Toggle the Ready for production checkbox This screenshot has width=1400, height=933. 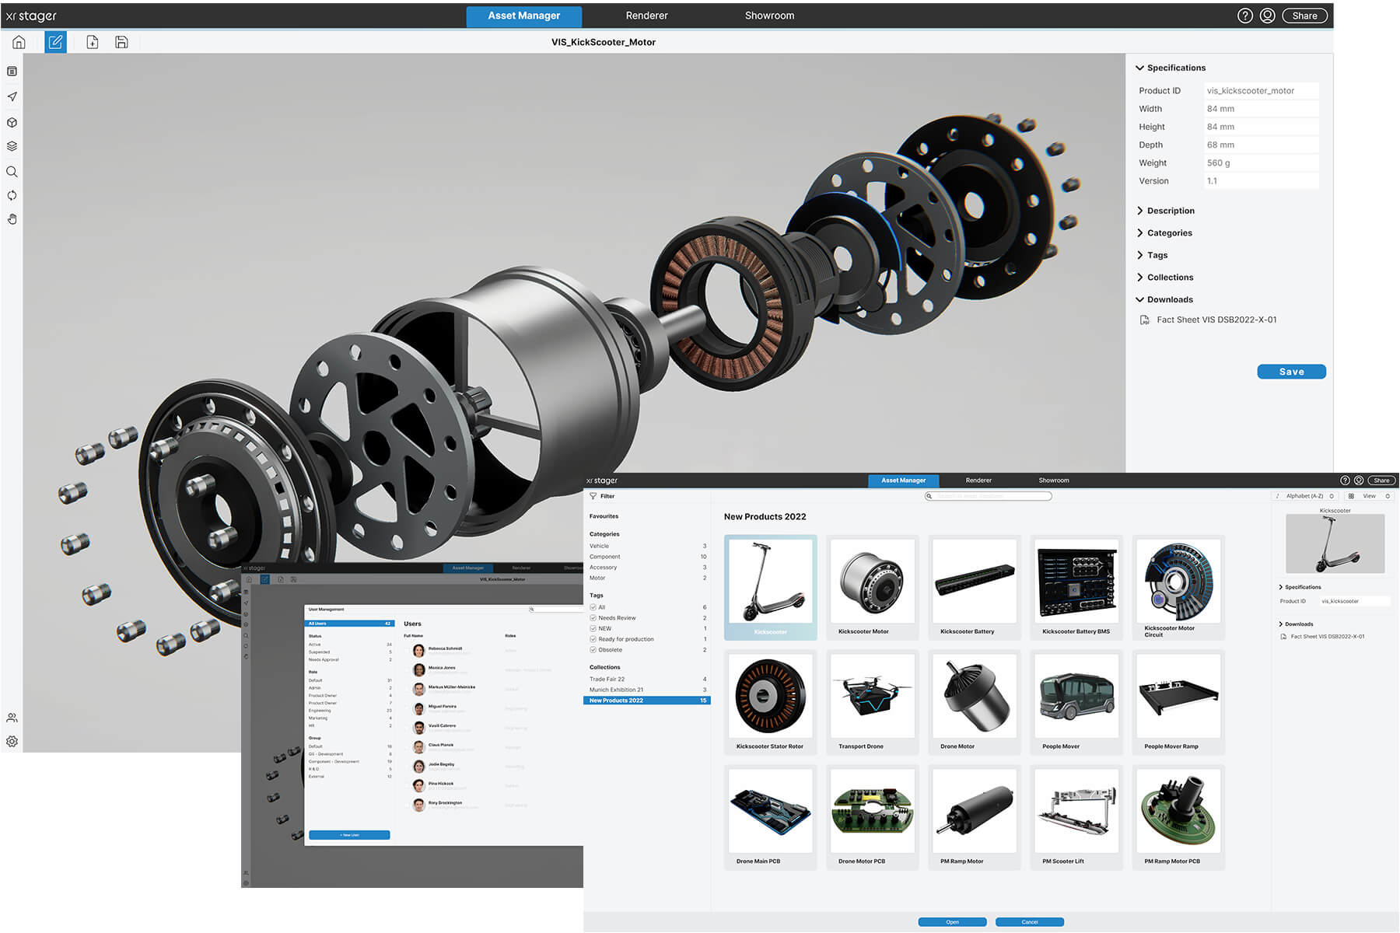593,639
